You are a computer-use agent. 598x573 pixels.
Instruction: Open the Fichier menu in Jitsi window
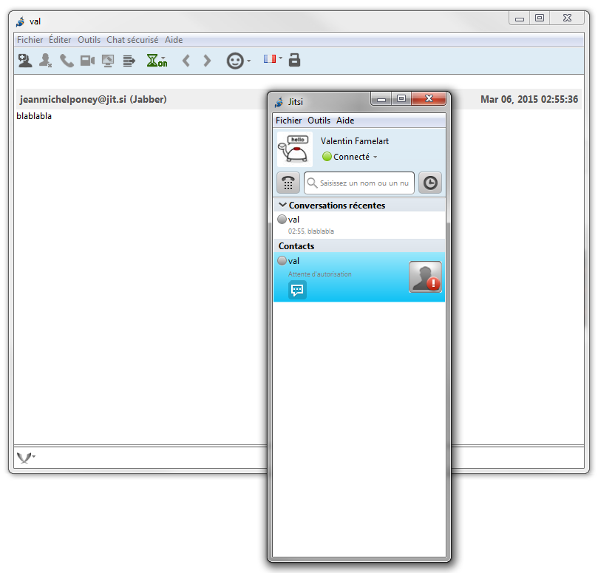[x=289, y=121]
